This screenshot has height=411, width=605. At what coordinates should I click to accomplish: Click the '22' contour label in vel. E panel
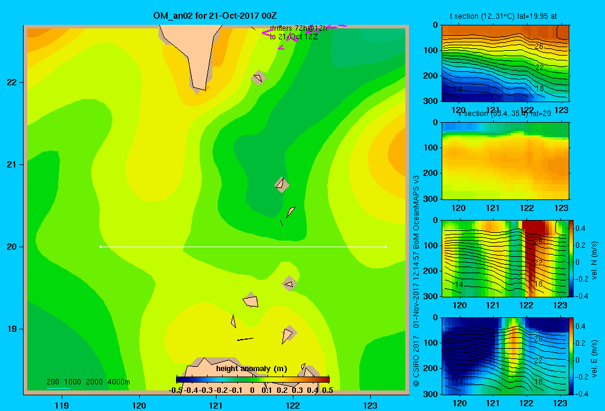tap(538, 360)
